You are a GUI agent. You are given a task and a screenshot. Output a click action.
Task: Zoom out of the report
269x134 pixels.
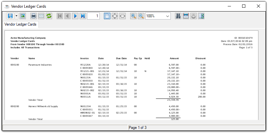click(141, 16)
